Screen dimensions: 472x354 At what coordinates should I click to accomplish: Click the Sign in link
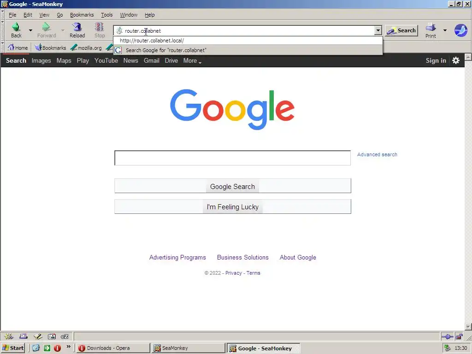coord(436,60)
